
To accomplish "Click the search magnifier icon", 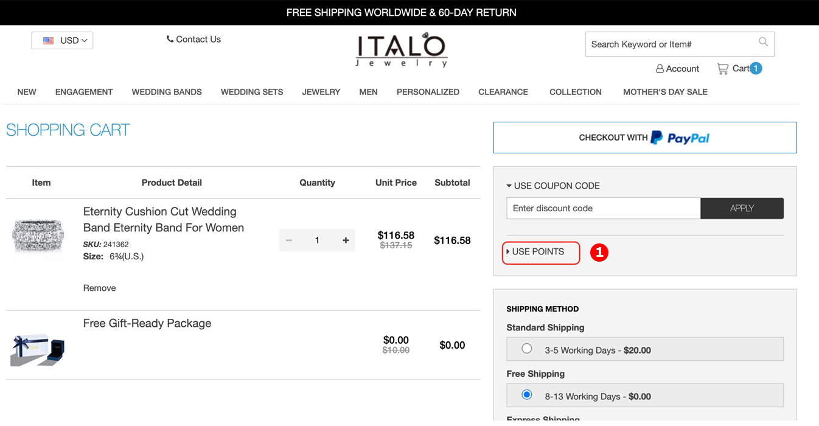I will [763, 42].
